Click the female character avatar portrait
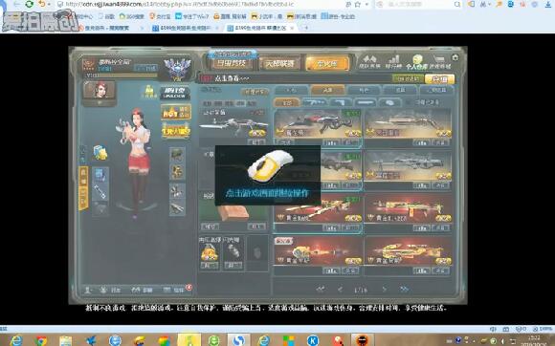555x346 pixels. click(x=100, y=90)
